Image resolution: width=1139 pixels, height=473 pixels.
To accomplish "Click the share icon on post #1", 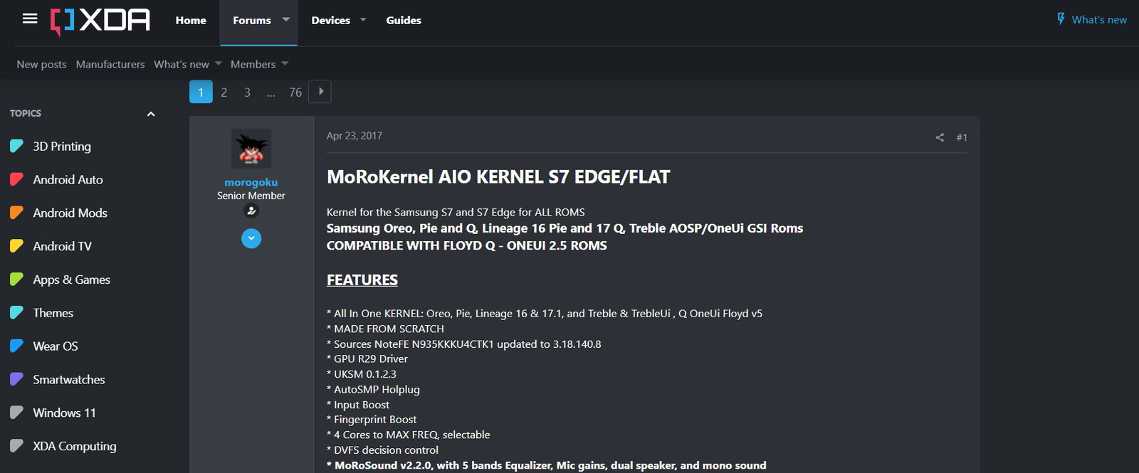I will tap(940, 137).
